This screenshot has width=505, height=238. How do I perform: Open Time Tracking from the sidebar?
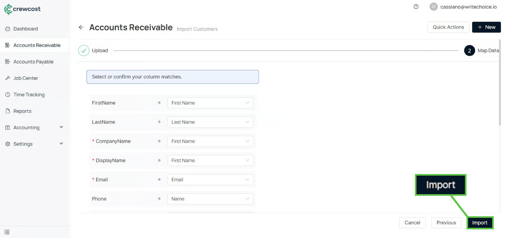pyautogui.click(x=29, y=95)
